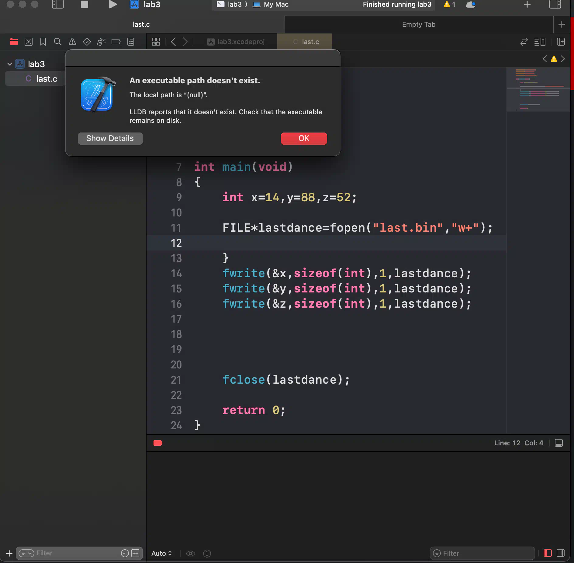Image resolution: width=574 pixels, height=563 pixels.
Task: Open the navigator filter options menu
Action: tap(26, 553)
